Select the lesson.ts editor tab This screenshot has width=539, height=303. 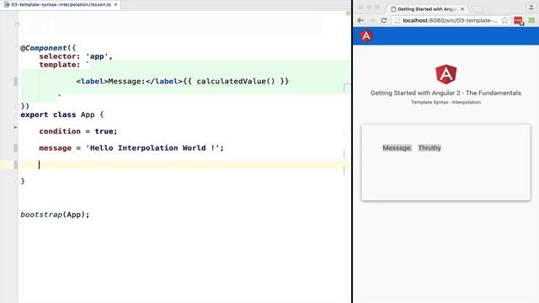[61, 4]
